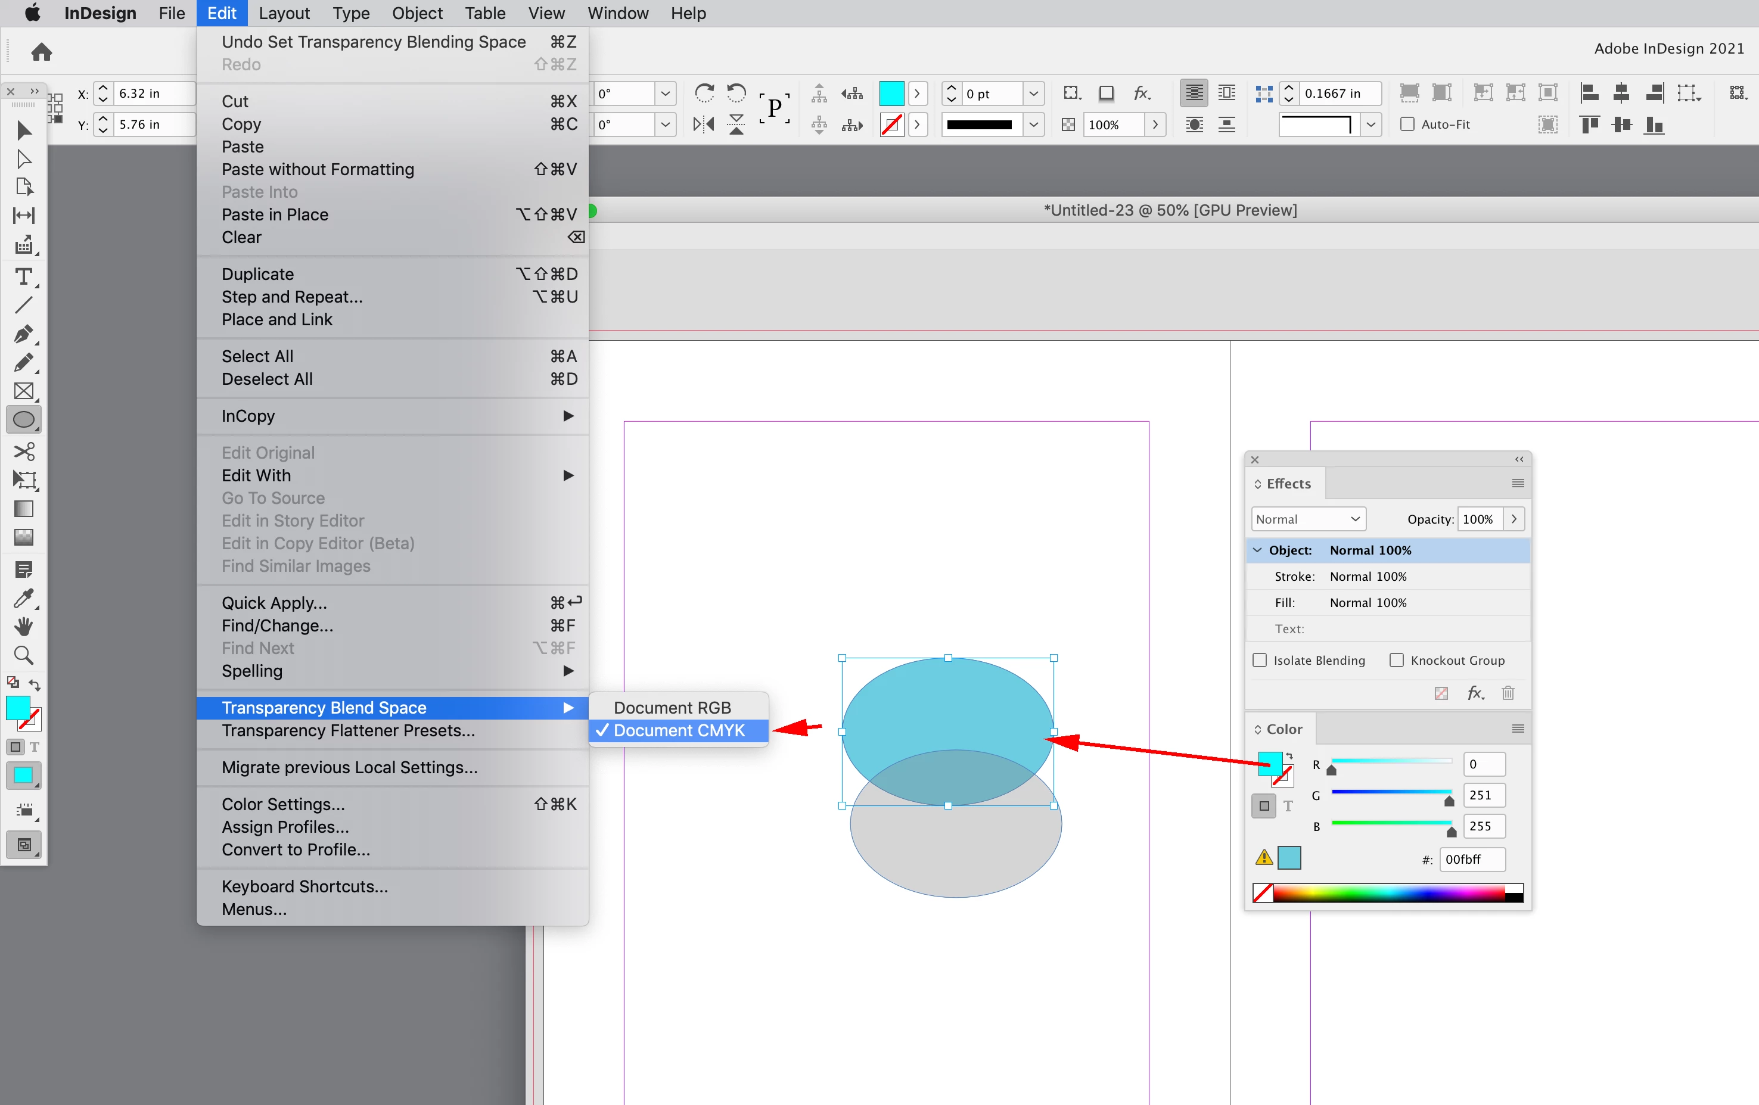
Task: Open the Layout menu
Action: point(284,13)
